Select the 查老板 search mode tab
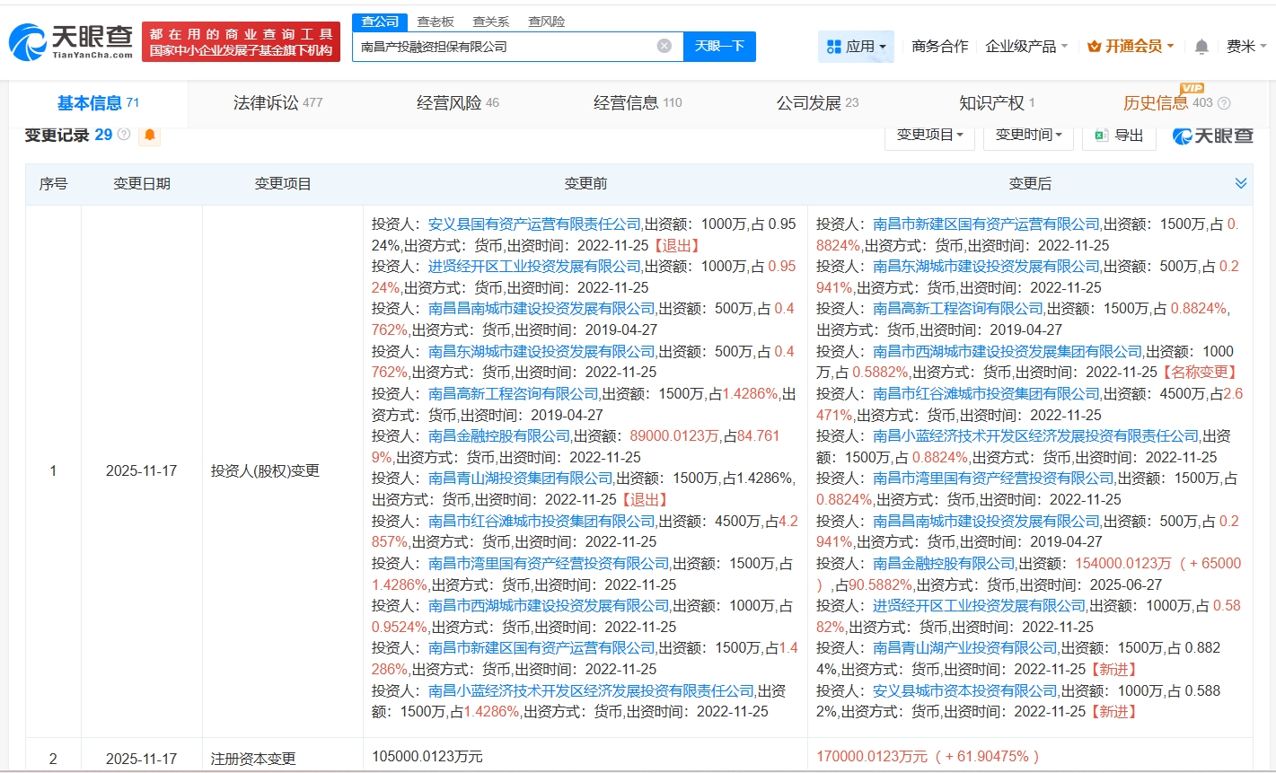Viewport: 1276px width, 773px height. pyautogui.click(x=436, y=22)
